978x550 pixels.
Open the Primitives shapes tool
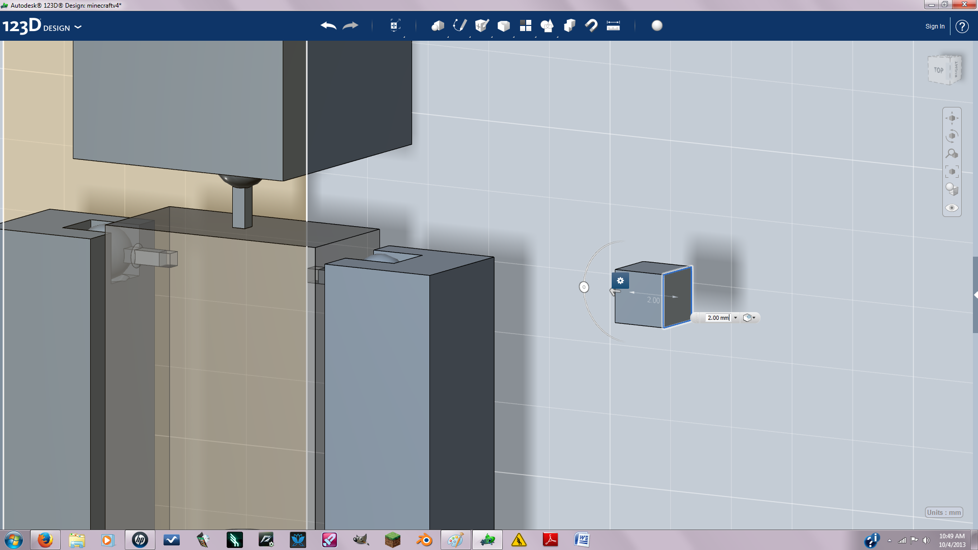(x=438, y=25)
